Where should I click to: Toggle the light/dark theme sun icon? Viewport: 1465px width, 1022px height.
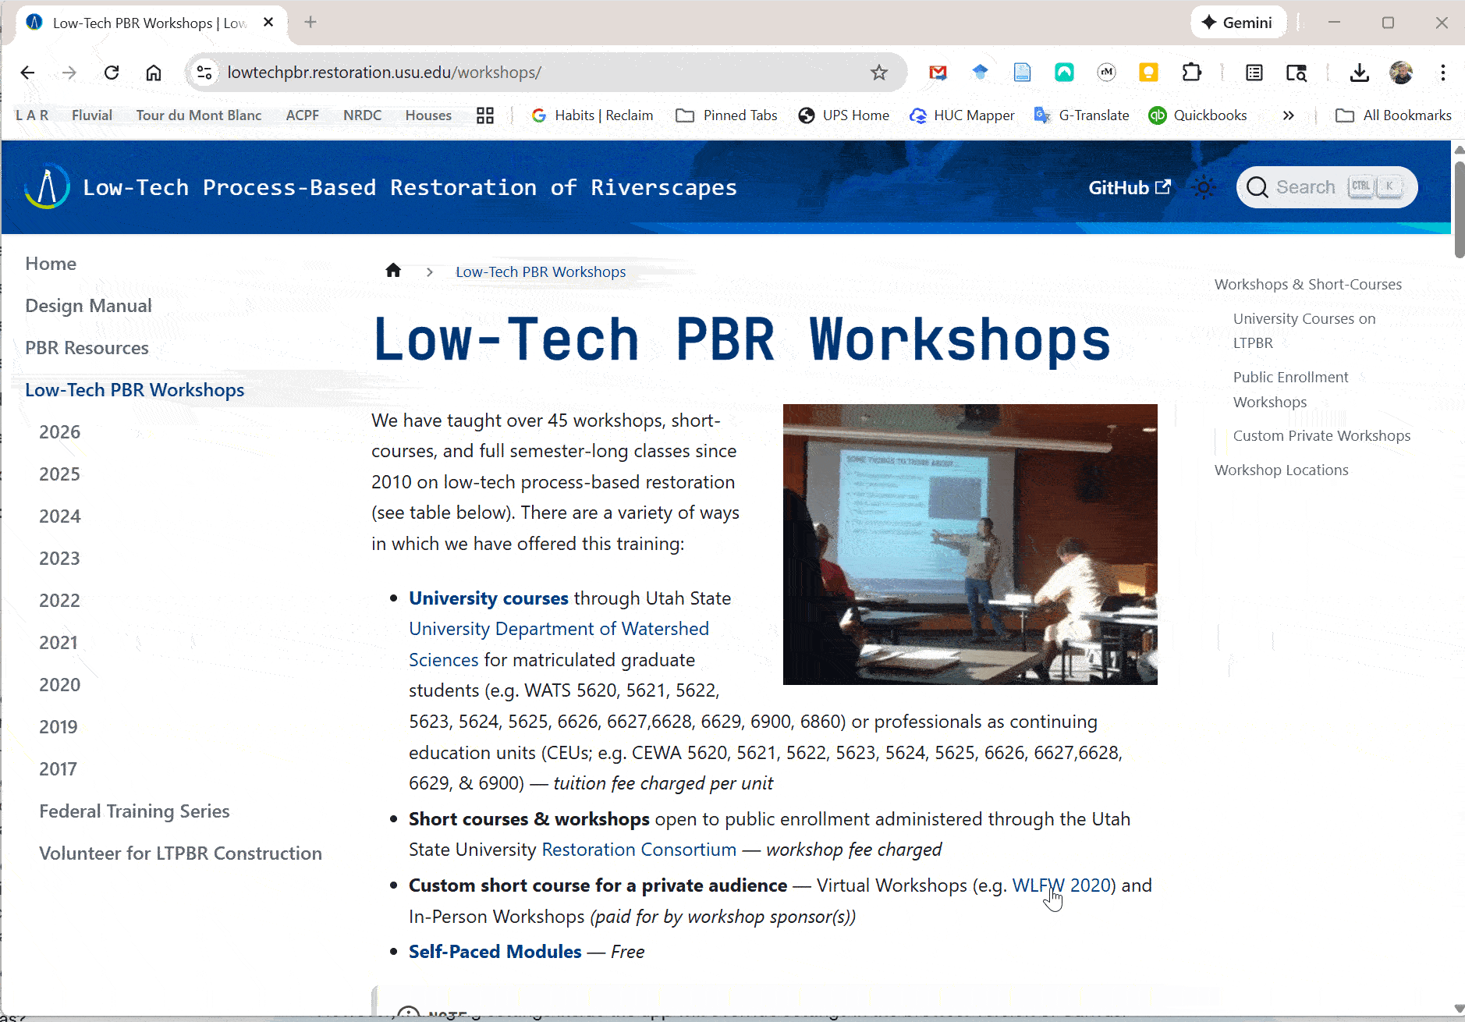[1204, 188]
